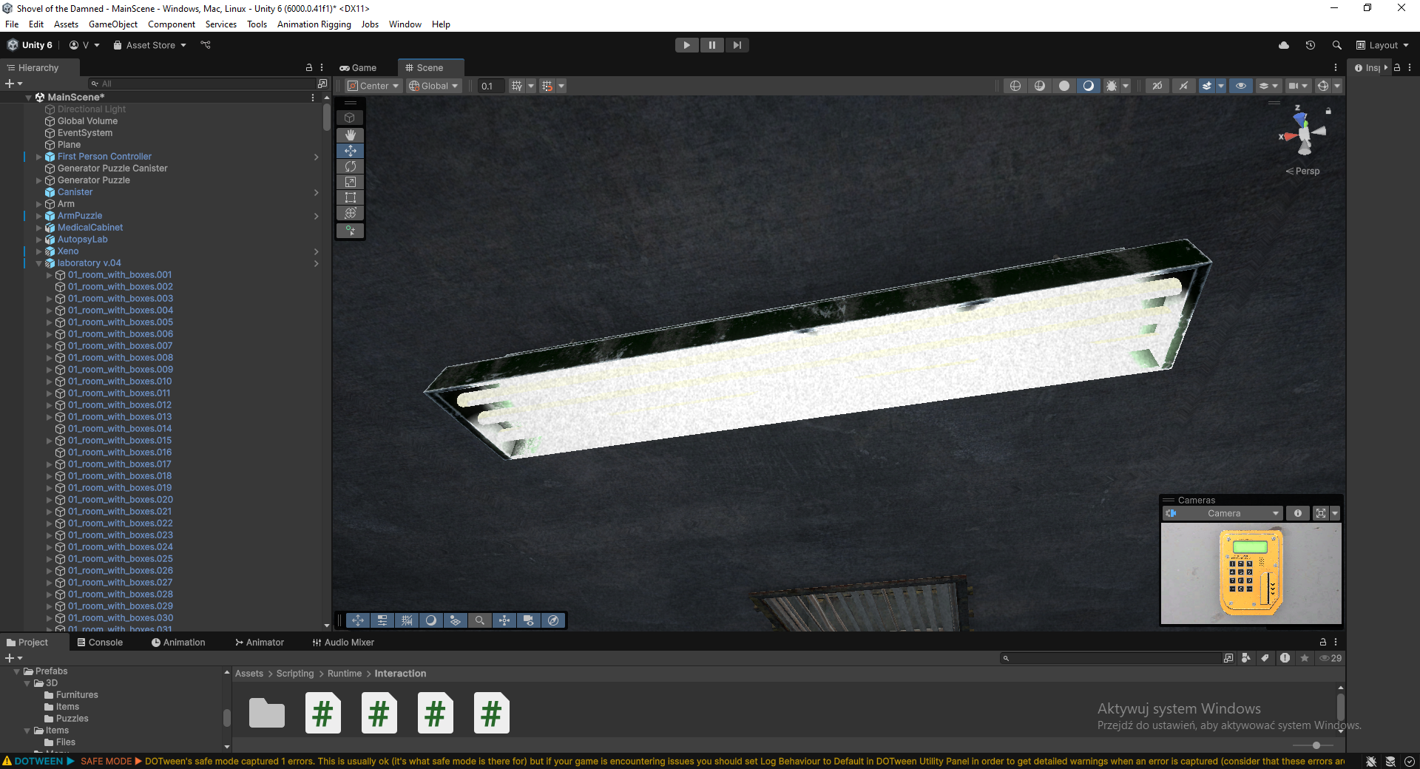Open the Layout dropdown

[1382, 45]
